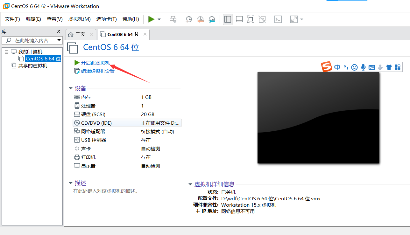Click the CD/DVD (IDE) device row
410x235 pixels.
click(x=127, y=123)
